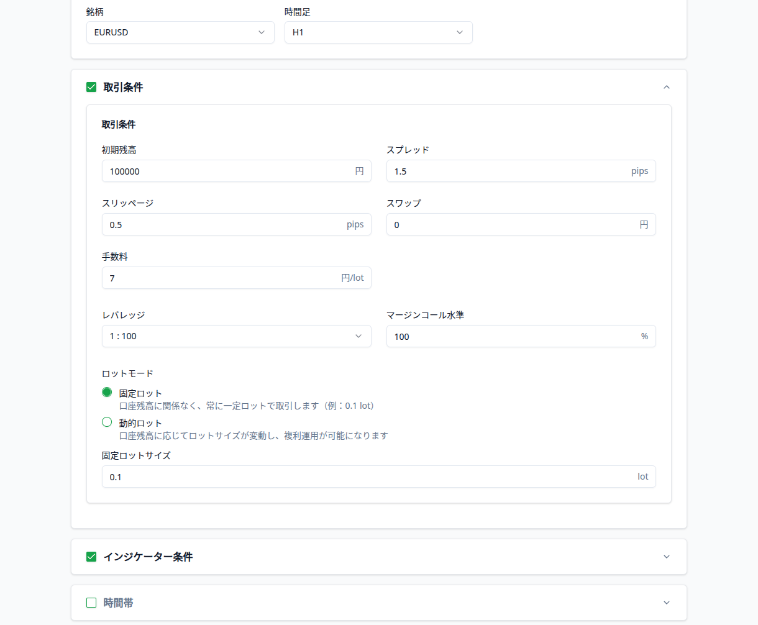
Task: Click the 時間帯 section title
Action: pos(118,603)
